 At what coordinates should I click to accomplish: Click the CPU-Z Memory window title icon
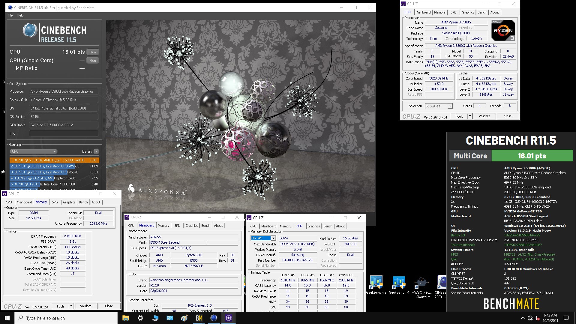click(x=5, y=194)
